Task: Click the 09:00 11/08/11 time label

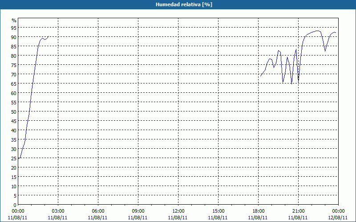Action: pyautogui.click(x=138, y=214)
